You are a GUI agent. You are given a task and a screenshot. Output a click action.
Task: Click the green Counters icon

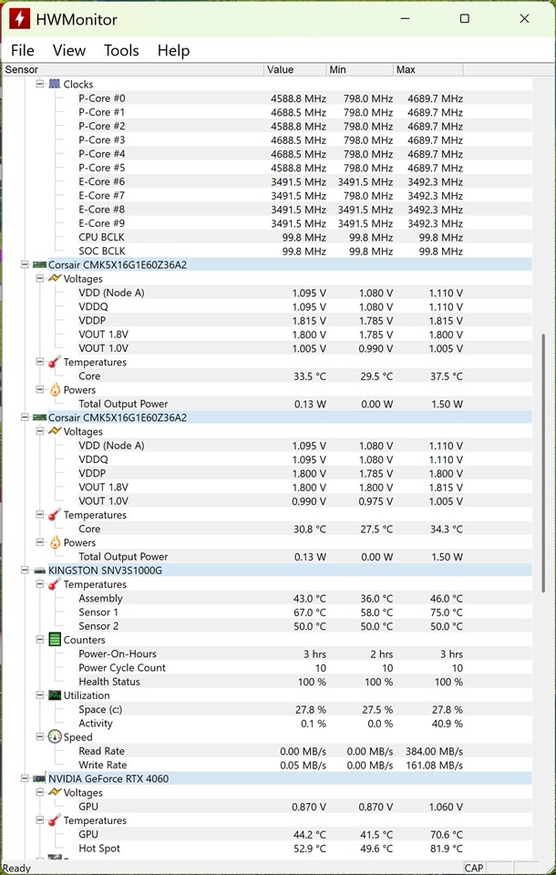[55, 640]
